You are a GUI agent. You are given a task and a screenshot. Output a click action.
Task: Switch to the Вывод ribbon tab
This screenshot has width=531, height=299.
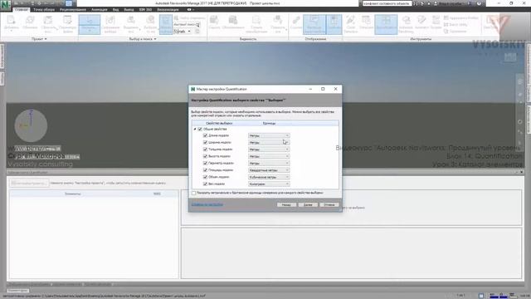click(x=129, y=9)
